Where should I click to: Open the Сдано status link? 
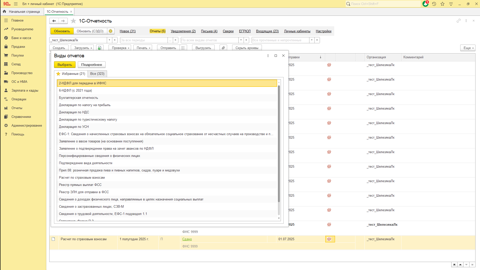[x=187, y=239]
